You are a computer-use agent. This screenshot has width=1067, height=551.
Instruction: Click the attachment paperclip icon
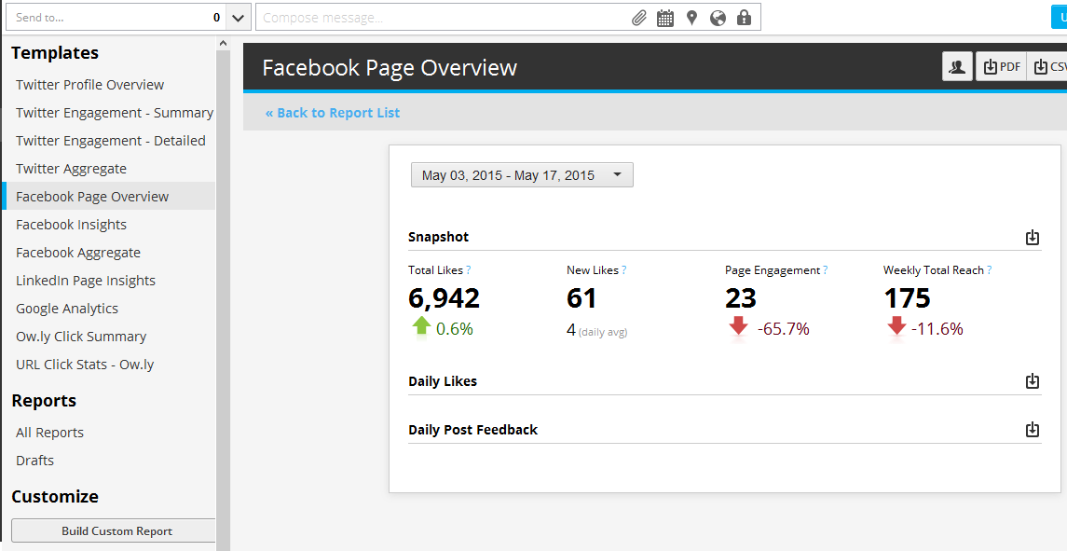point(638,18)
